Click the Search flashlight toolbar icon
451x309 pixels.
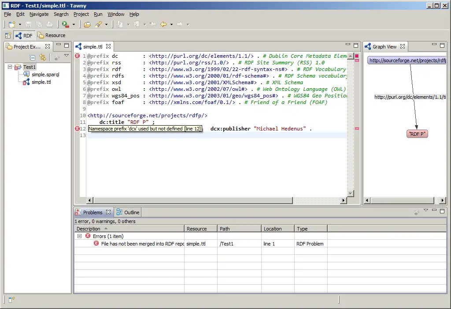click(x=98, y=25)
